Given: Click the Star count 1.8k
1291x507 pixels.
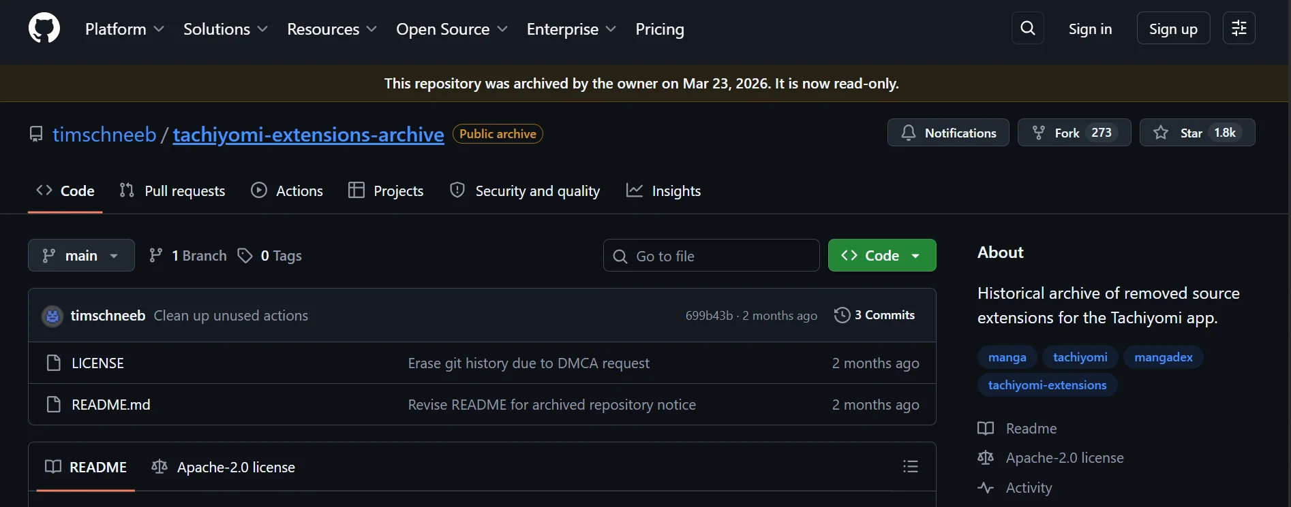Looking at the screenshot, I should click(1225, 133).
